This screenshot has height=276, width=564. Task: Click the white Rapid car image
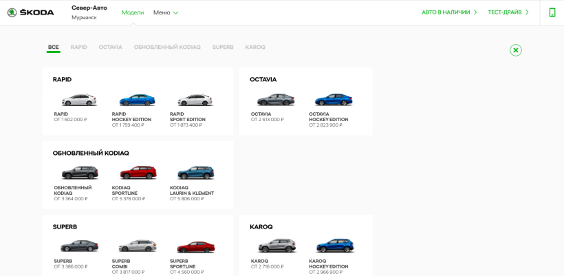79,100
